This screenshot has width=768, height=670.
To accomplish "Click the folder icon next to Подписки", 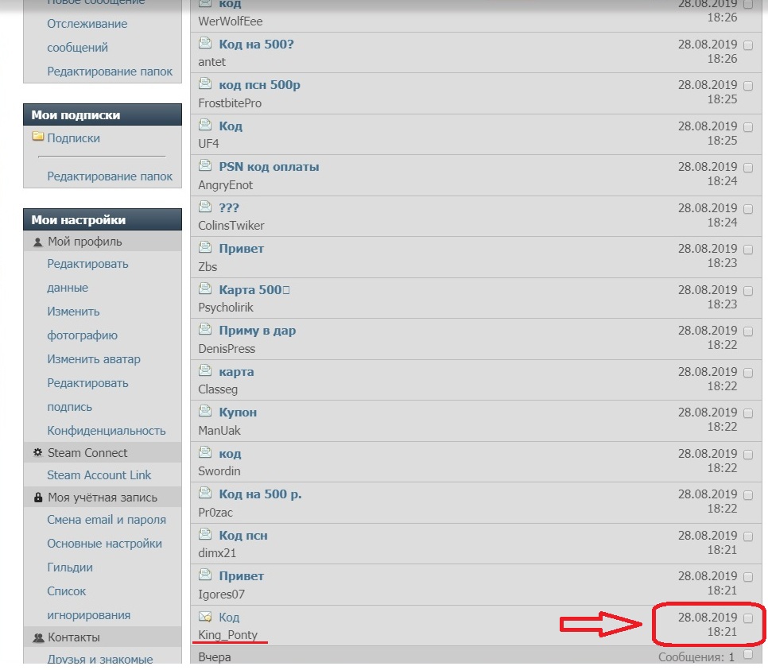I will (x=37, y=137).
